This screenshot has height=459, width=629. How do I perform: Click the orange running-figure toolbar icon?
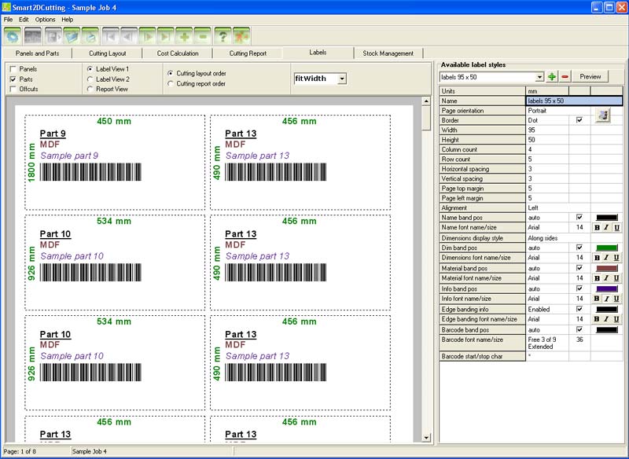point(241,36)
